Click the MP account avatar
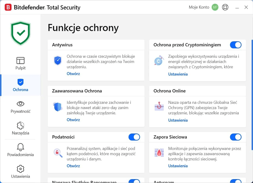This screenshot has height=183, width=253. click(215, 7)
